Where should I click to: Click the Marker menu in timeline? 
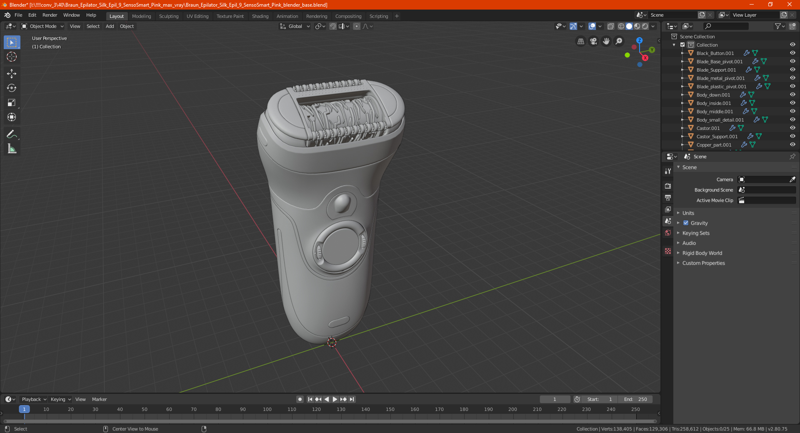(99, 399)
